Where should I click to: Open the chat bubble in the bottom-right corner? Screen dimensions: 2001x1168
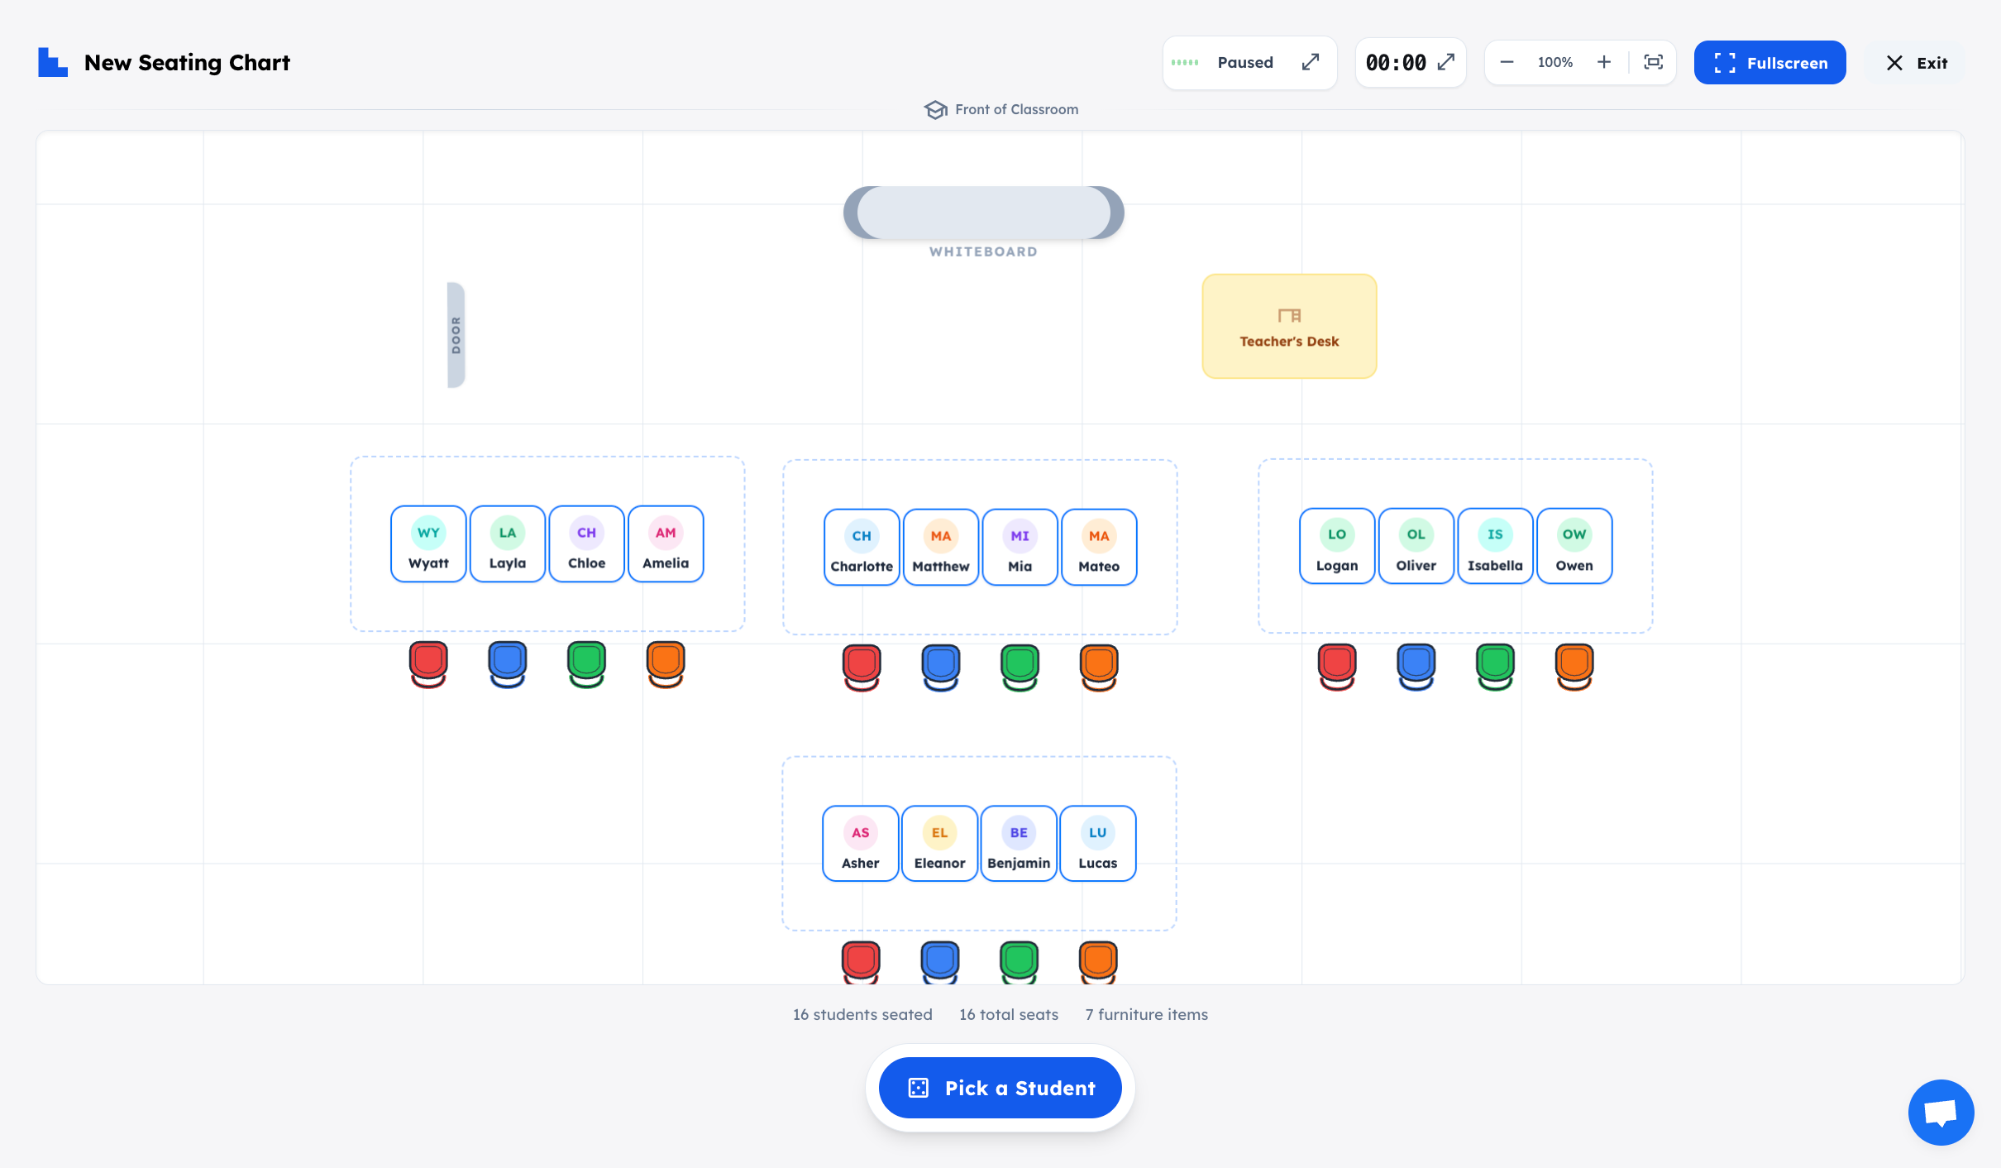click(x=1941, y=1112)
